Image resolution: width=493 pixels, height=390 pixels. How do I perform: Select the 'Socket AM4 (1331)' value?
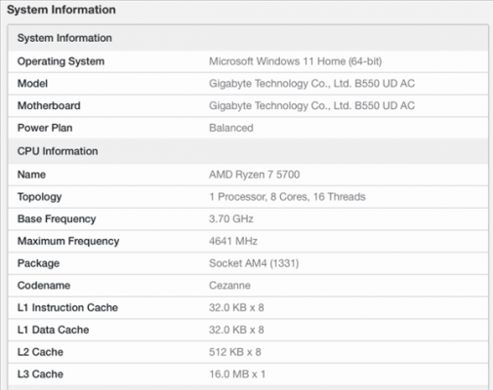pyautogui.click(x=254, y=263)
